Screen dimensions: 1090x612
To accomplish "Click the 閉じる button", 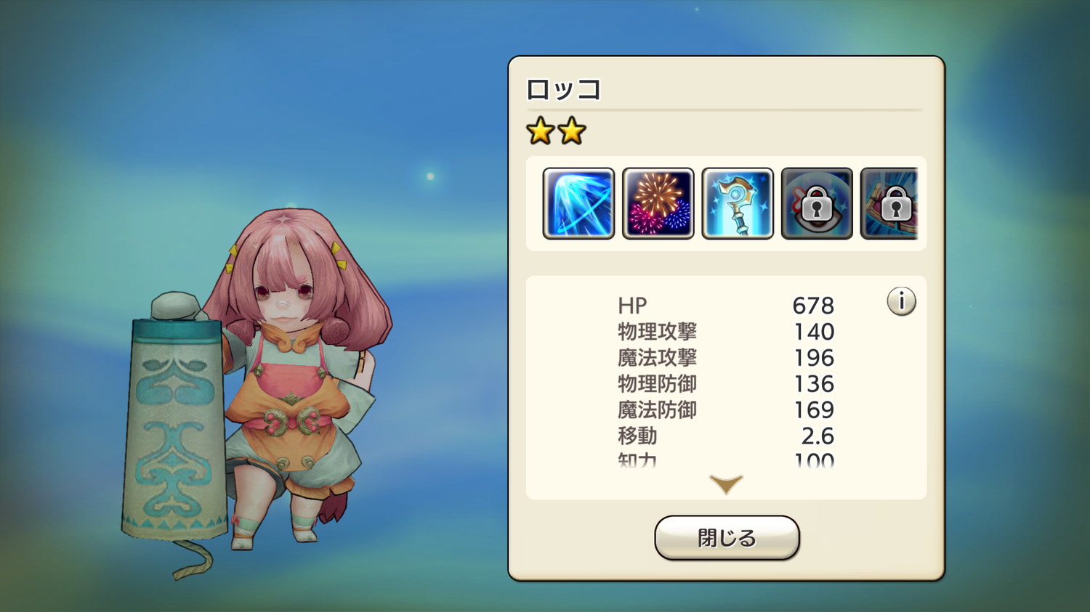I will tap(727, 538).
